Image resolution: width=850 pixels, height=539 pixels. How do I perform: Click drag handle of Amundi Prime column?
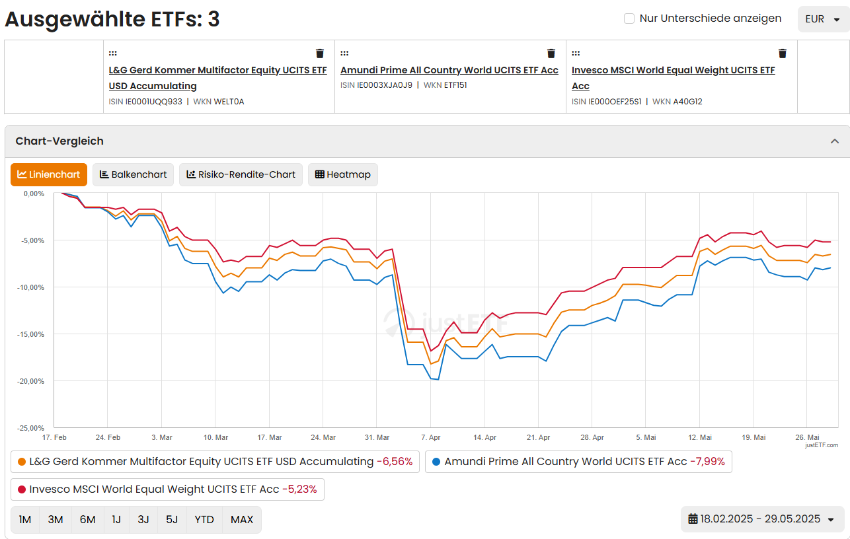pos(344,54)
